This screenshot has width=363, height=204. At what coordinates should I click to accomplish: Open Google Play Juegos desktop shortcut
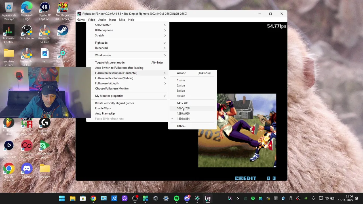pyautogui.click(x=45, y=150)
